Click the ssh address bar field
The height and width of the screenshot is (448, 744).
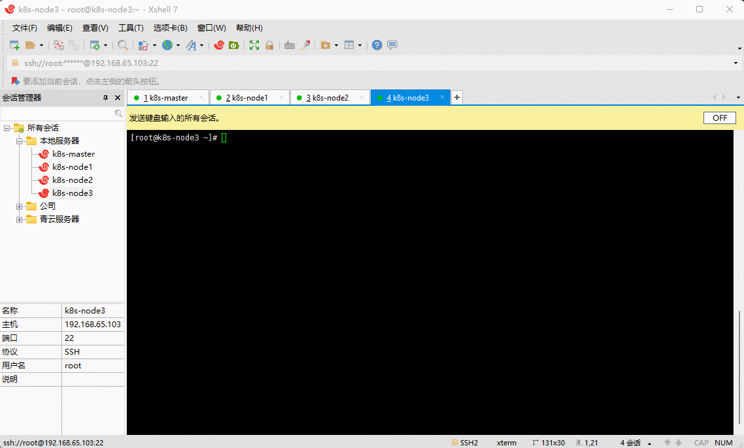point(375,63)
